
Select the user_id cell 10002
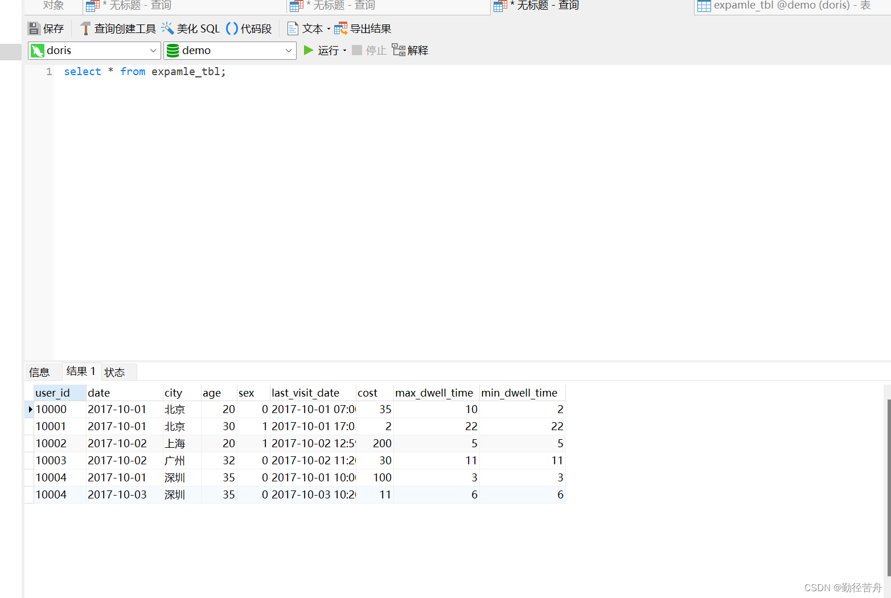pyautogui.click(x=59, y=443)
